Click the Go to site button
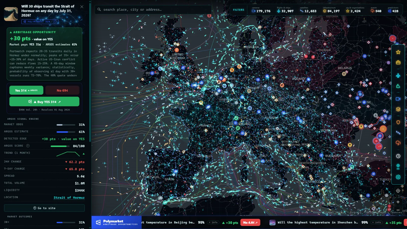The image size is (407, 229). [44, 208]
